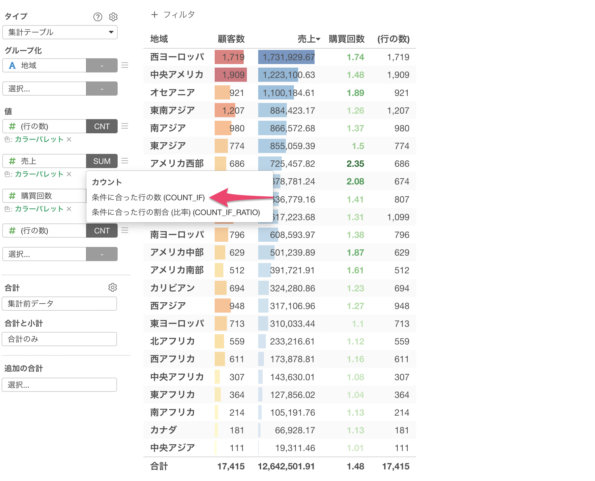Viewport: 595px width, 481px height.
Task: Sort table by 売上 column header
Action: coord(309,39)
